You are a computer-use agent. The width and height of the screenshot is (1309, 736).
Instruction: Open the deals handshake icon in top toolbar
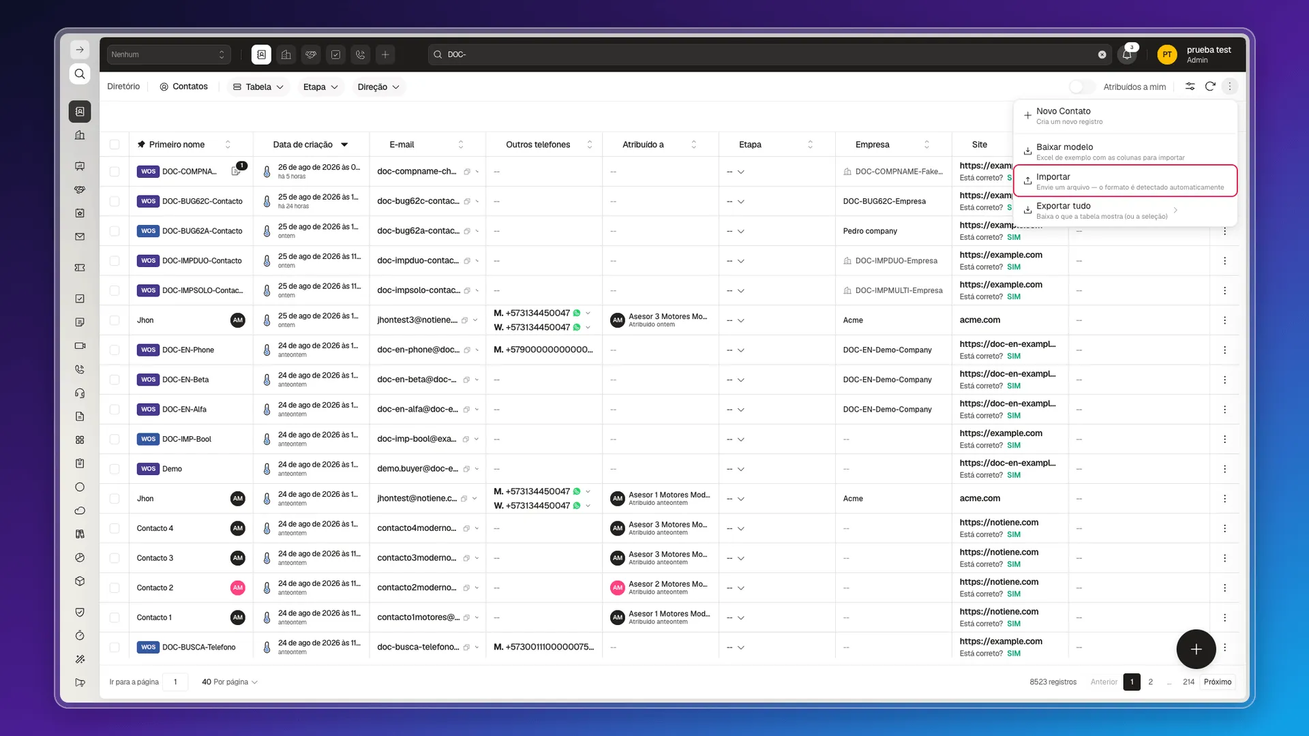point(311,55)
